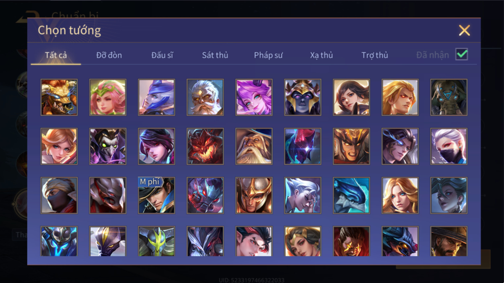Pick the masked white-haired ninja girl
This screenshot has height=283, width=504.
pyautogui.click(x=449, y=146)
